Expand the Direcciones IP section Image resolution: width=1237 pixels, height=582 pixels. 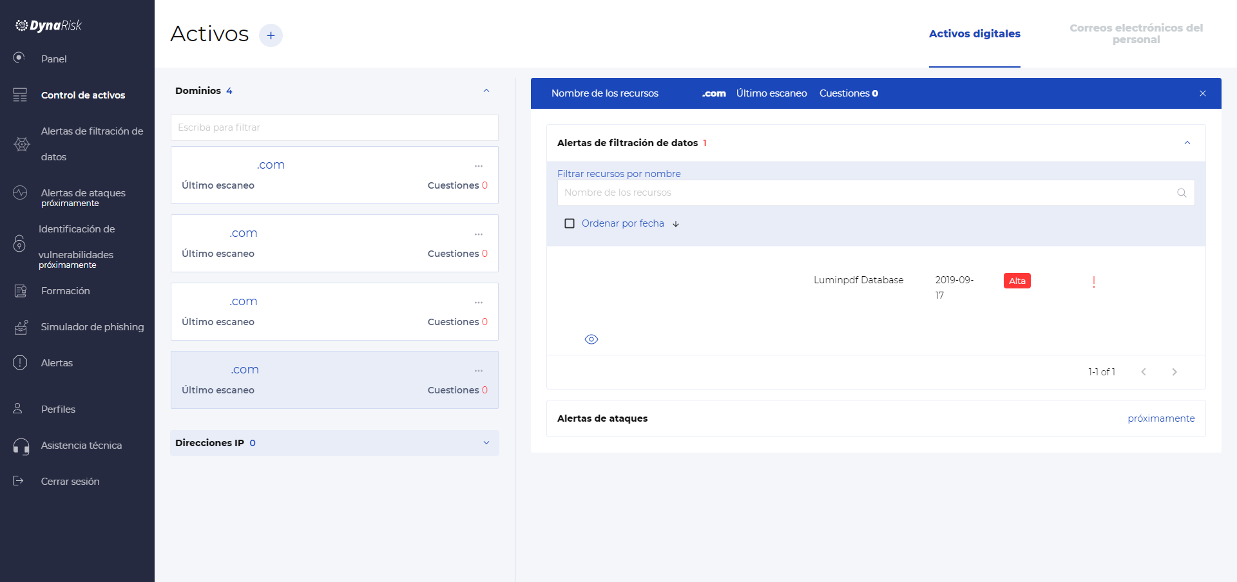pos(486,443)
